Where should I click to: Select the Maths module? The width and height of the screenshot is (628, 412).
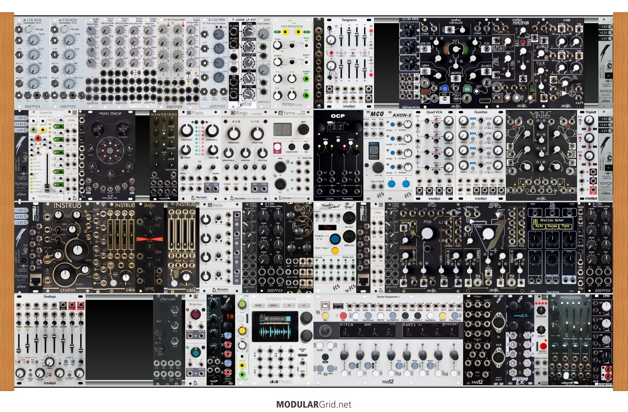point(541,155)
